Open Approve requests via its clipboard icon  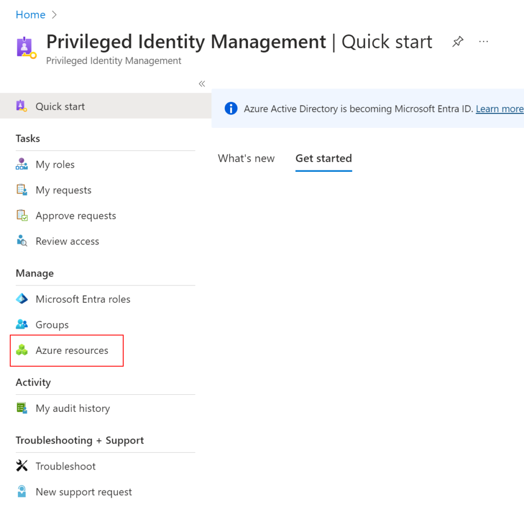pos(23,215)
